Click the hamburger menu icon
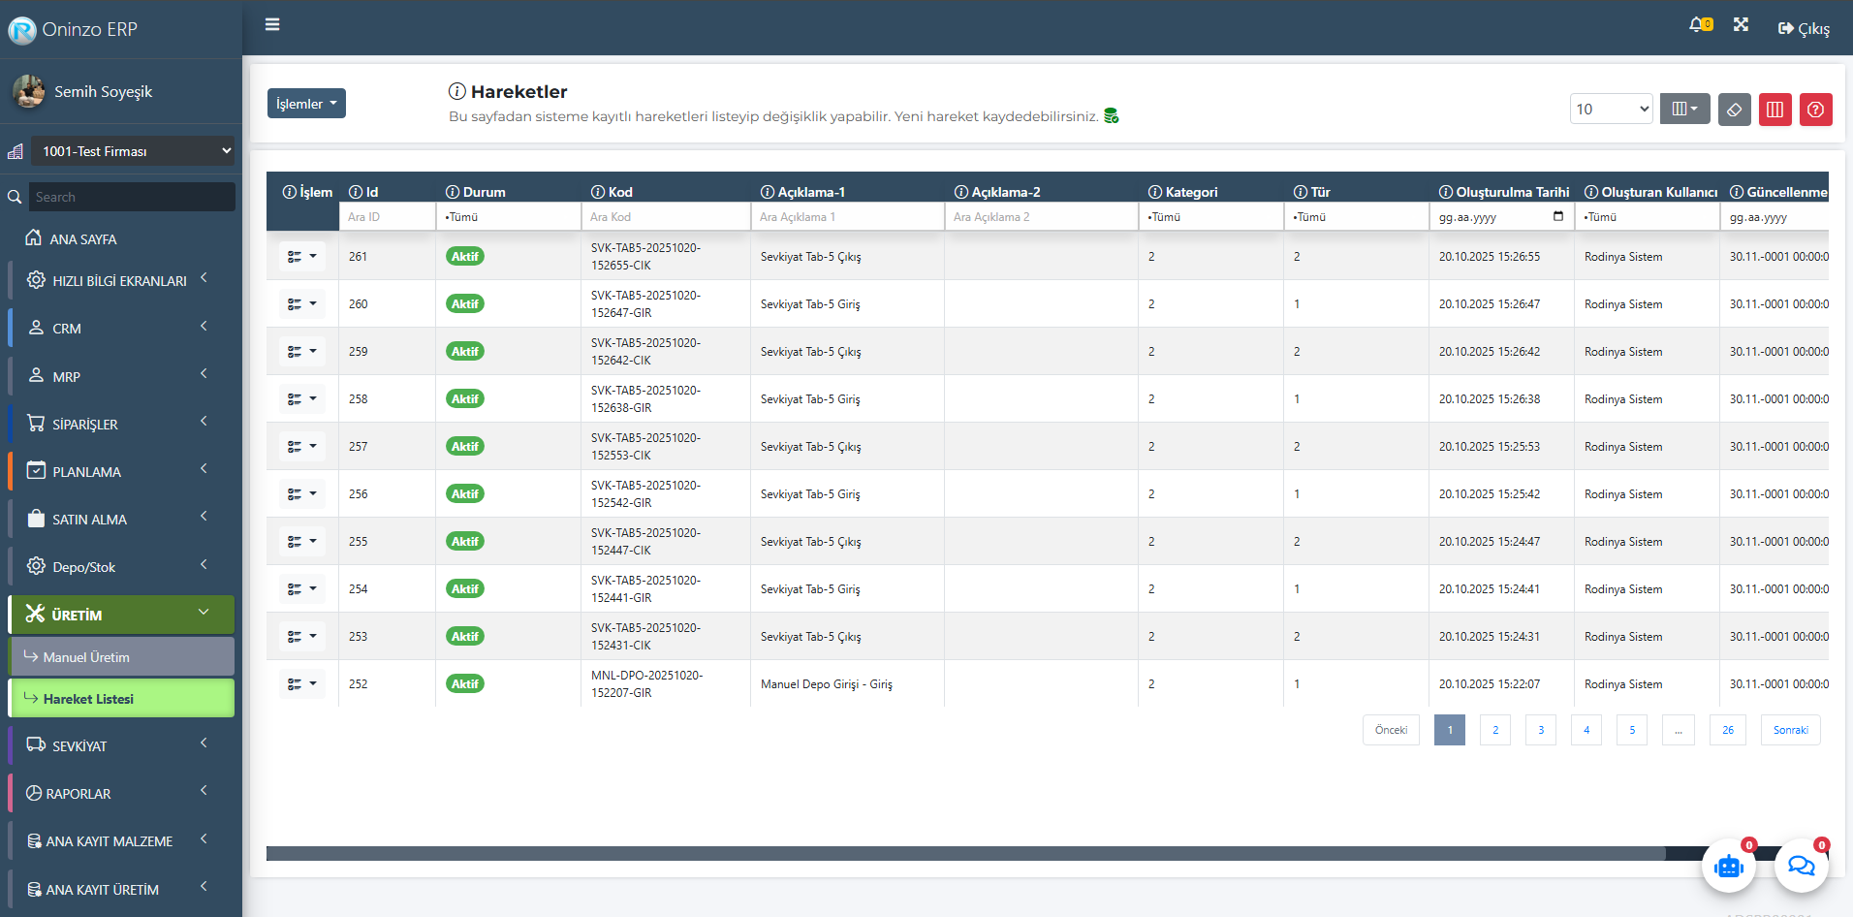The width and height of the screenshot is (1853, 917). click(272, 25)
